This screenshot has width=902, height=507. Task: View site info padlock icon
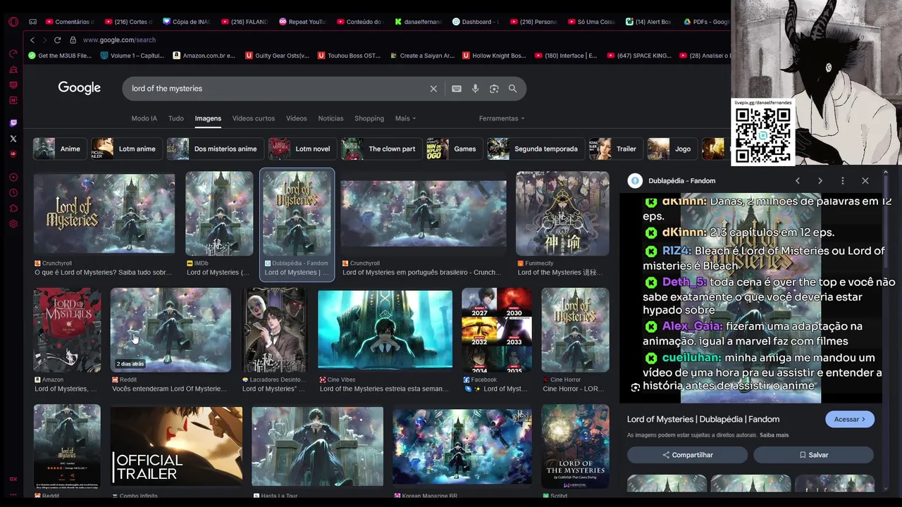pos(73,40)
